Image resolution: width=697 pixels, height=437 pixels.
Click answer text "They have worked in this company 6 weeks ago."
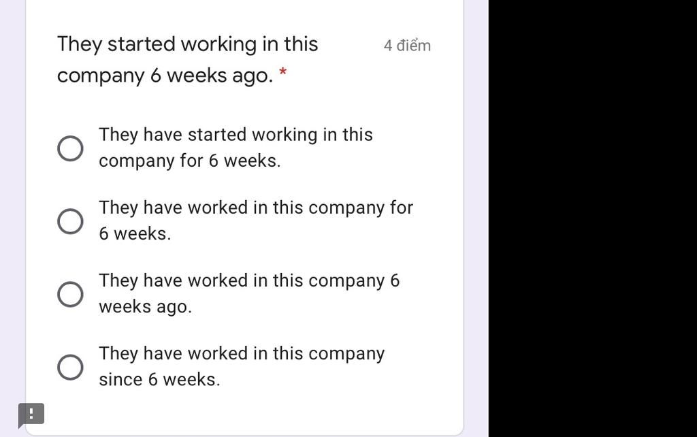248,293
